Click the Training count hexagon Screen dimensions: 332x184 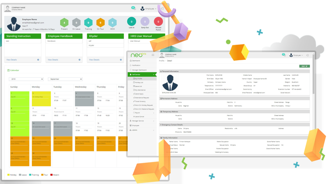[88, 23]
